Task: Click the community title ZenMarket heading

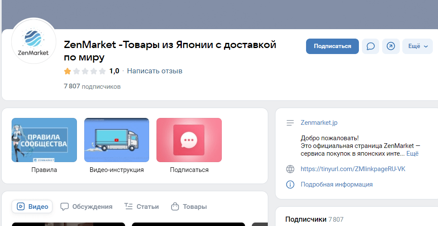Action: (x=170, y=51)
